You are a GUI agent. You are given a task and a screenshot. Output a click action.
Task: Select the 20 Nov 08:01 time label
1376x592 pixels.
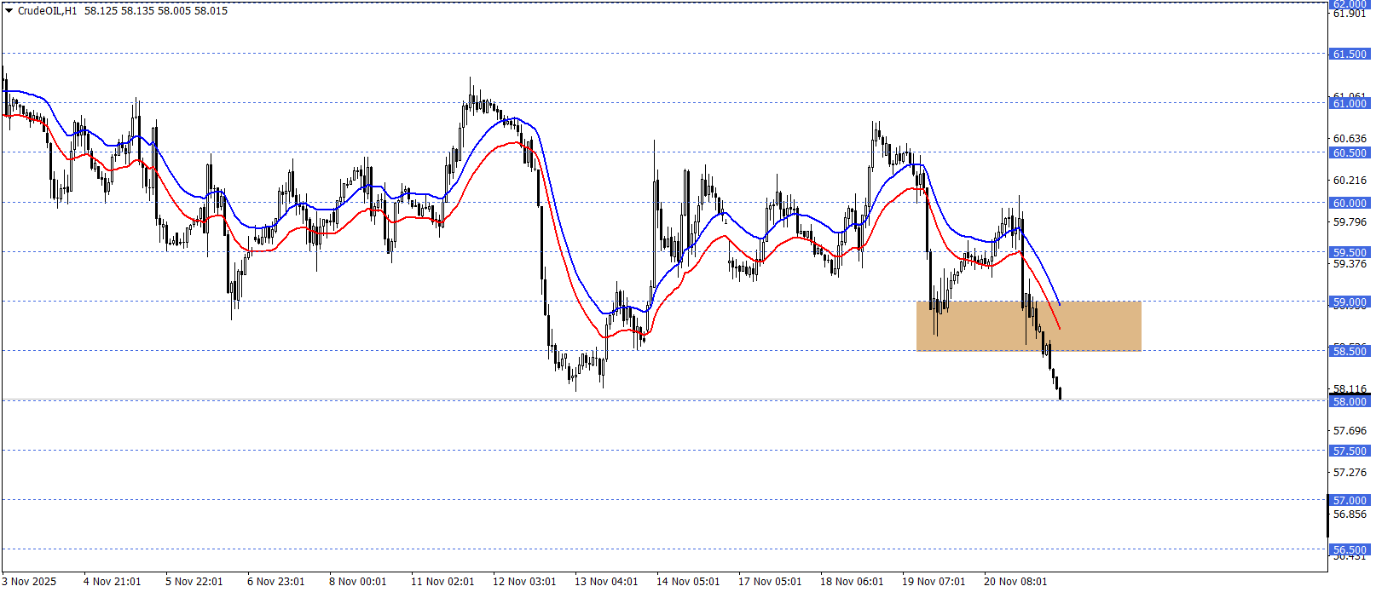(x=1015, y=582)
